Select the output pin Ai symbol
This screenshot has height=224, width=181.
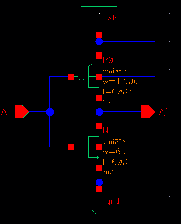point(148,112)
